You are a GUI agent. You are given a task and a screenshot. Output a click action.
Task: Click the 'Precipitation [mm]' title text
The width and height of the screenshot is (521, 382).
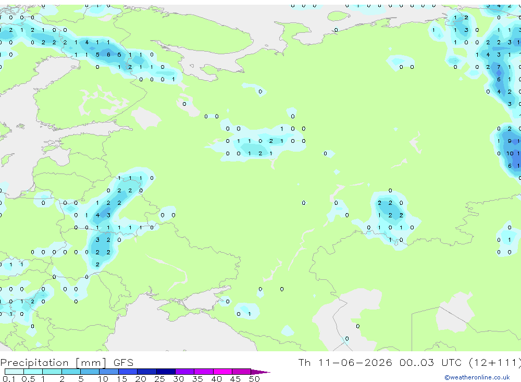53,362
